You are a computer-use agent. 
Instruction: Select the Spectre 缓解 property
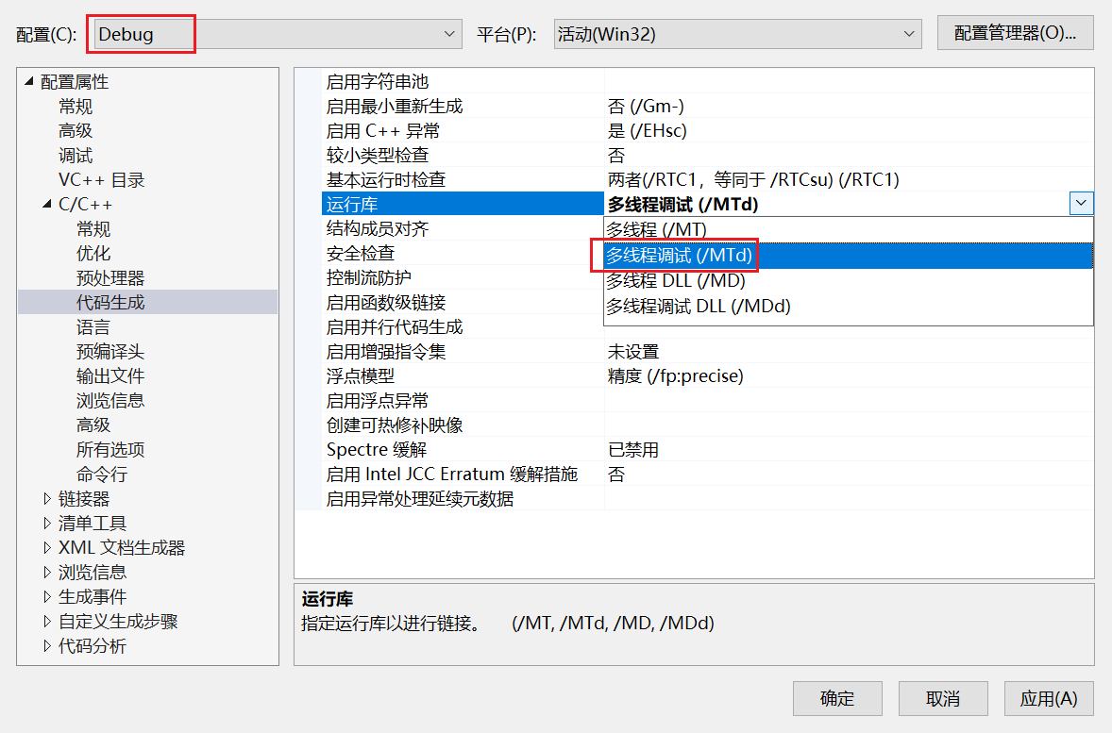377,449
